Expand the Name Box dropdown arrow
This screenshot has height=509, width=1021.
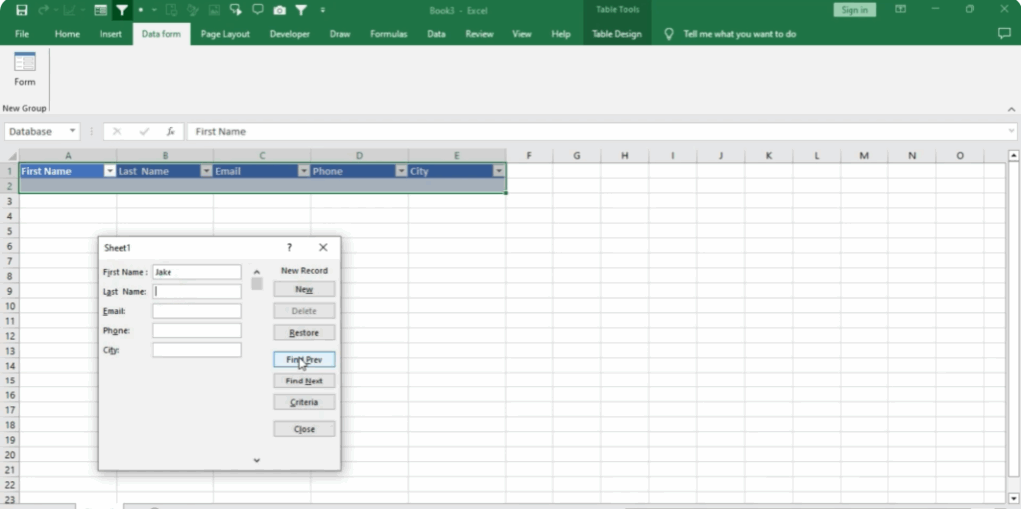tap(73, 131)
